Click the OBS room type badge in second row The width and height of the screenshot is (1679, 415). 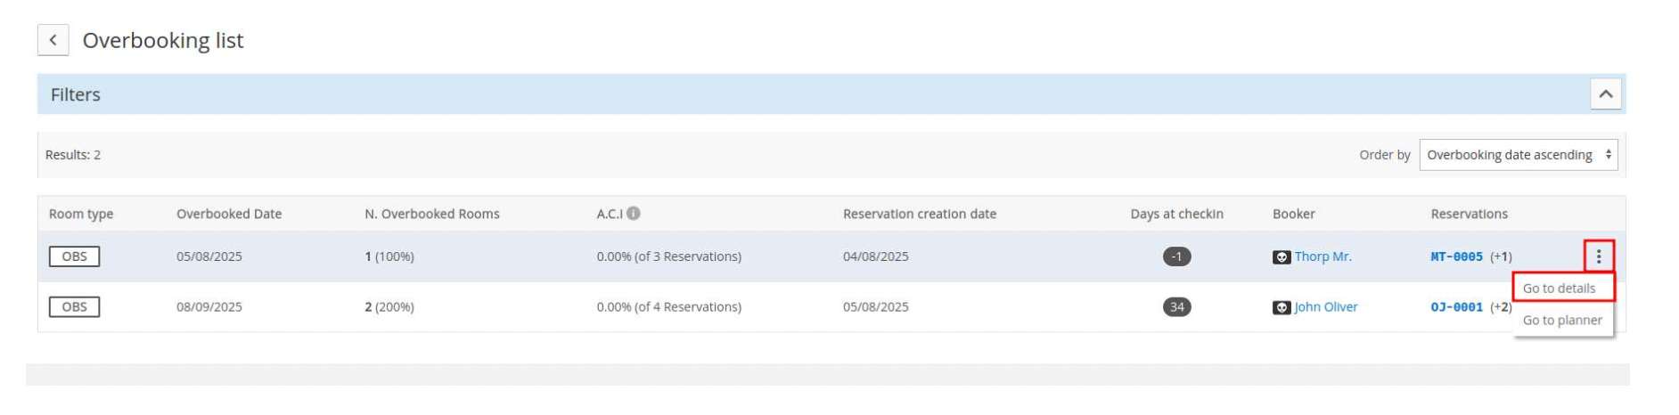tap(74, 307)
